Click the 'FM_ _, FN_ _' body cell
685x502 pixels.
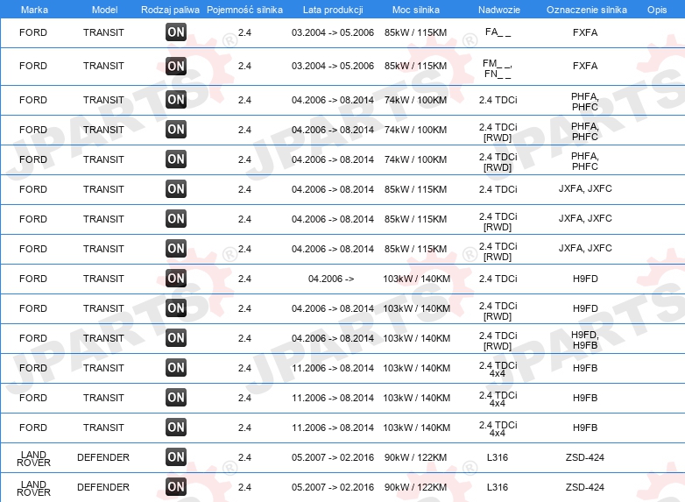(x=498, y=68)
